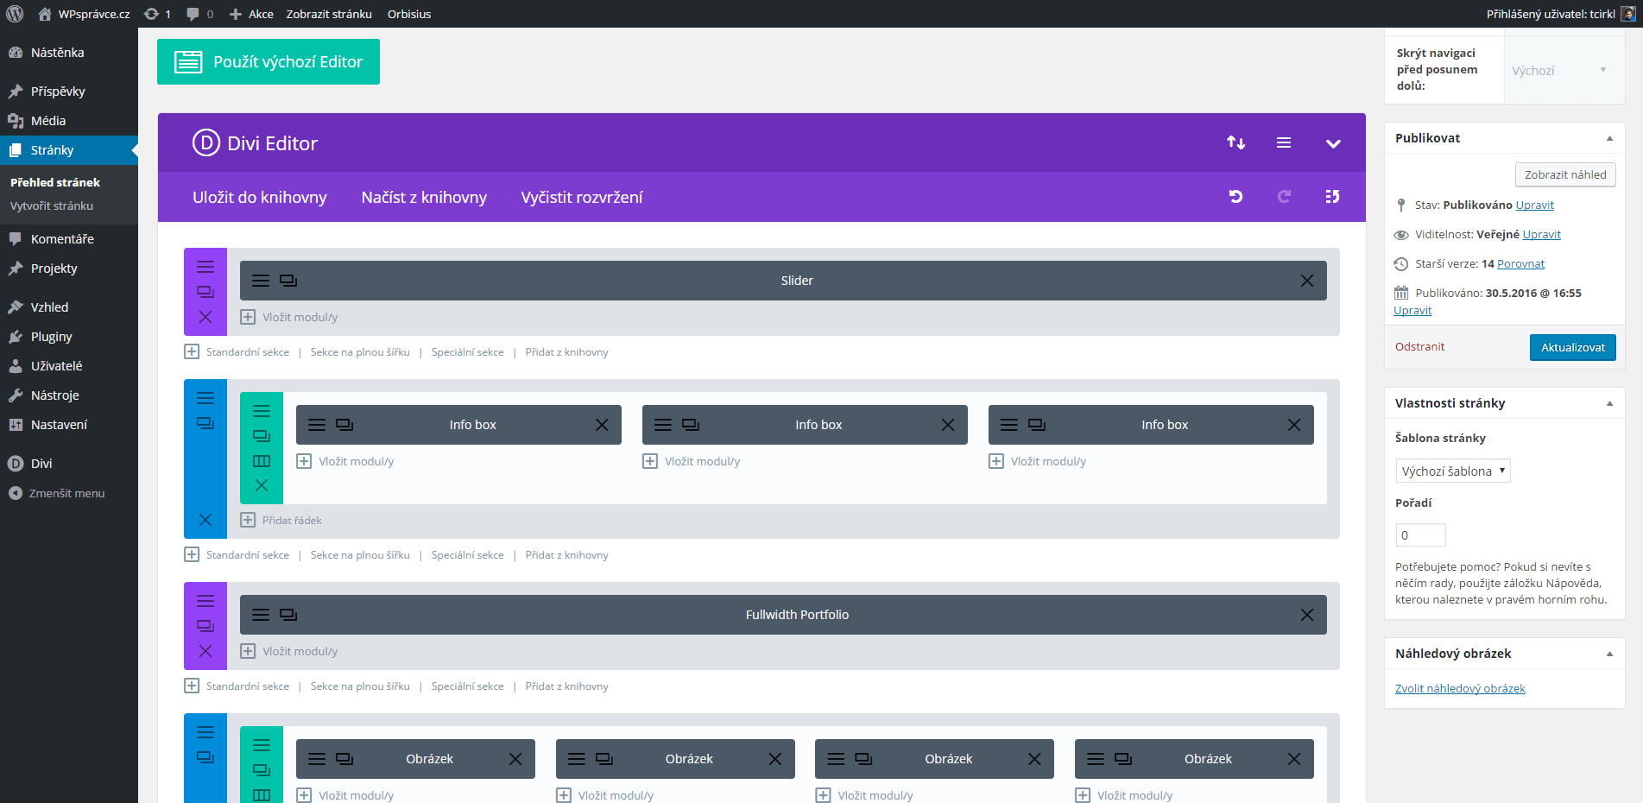Image resolution: width=1643 pixels, height=803 pixels.
Task: Add row via Přidat řádek
Action: (x=281, y=520)
